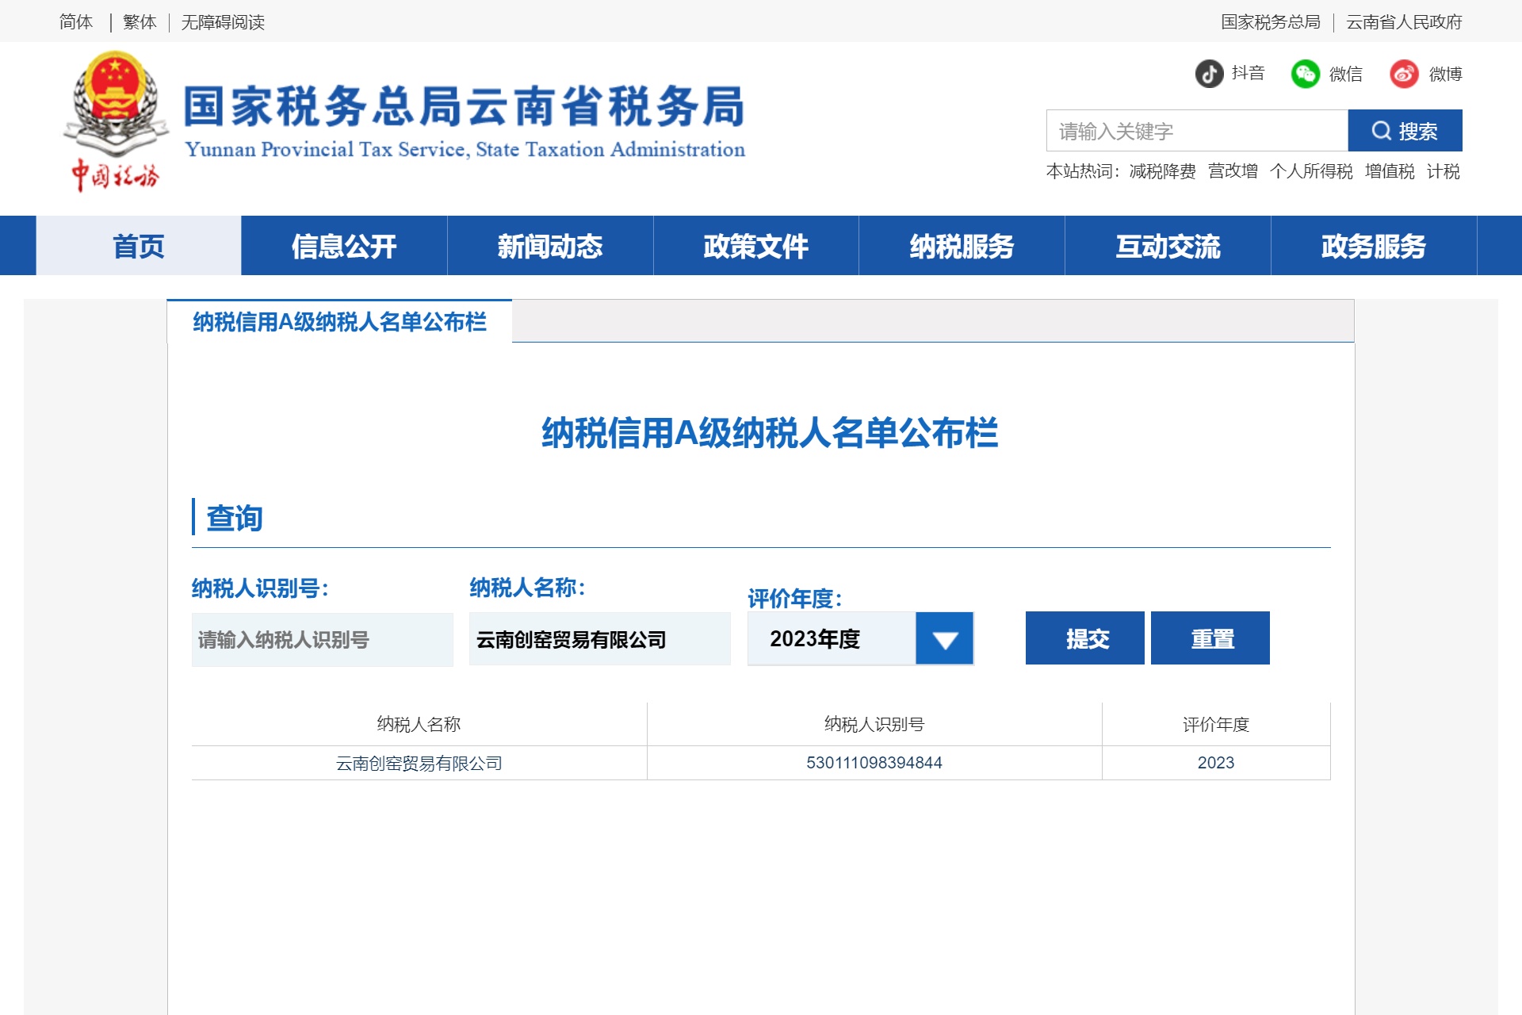Viewport: 1522px width, 1015px height.
Task: Click the magnifier search button 搜索
Action: [x=1405, y=131]
